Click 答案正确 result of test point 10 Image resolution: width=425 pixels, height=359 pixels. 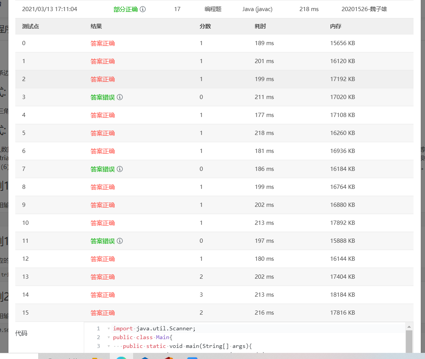click(103, 223)
